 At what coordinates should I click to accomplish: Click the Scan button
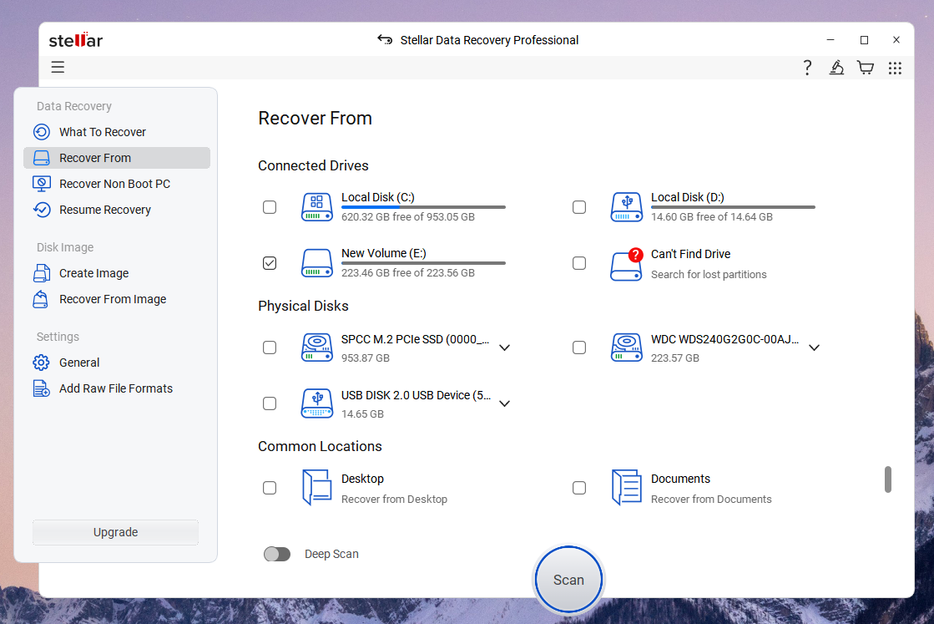(x=568, y=579)
